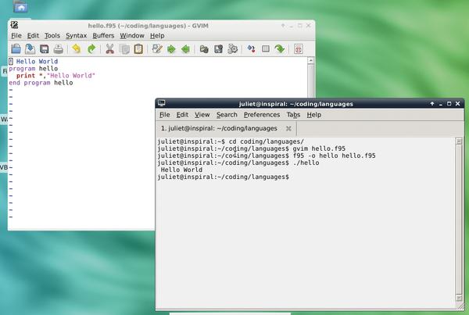Open the terminal's Help menu
Image resolution: width=469 pixels, height=315 pixels.
pyautogui.click(x=313, y=115)
